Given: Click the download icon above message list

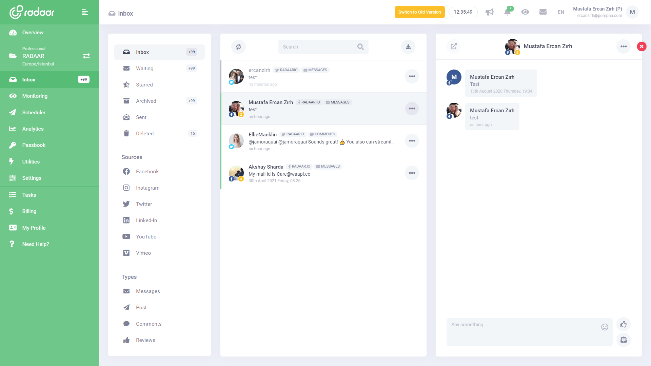Looking at the screenshot, I should (408, 47).
